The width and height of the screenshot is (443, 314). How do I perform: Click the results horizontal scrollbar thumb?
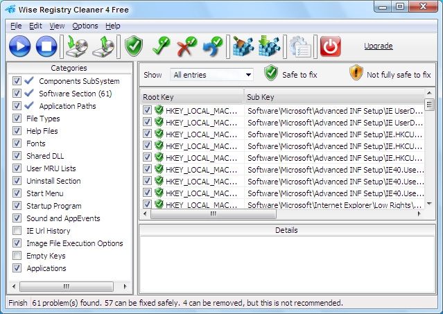pos(214,213)
